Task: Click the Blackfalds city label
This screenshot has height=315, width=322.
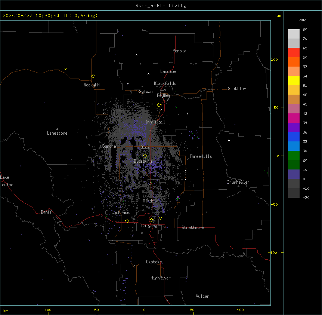Action: [x=165, y=83]
